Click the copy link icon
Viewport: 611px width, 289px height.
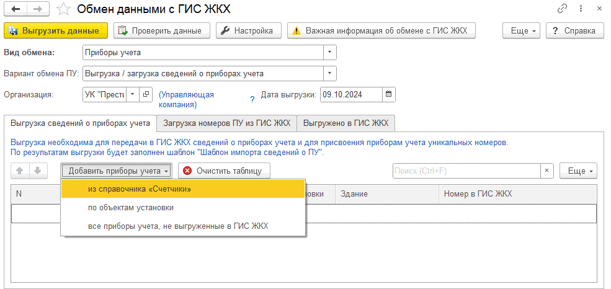click(563, 9)
